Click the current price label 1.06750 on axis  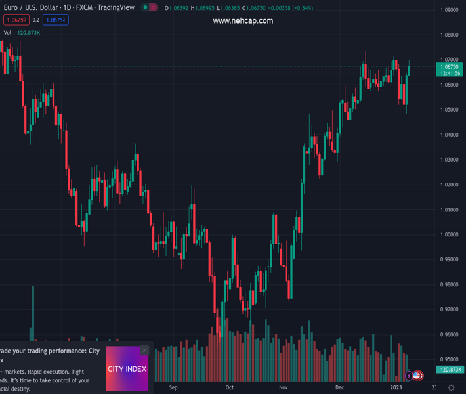tap(450, 67)
